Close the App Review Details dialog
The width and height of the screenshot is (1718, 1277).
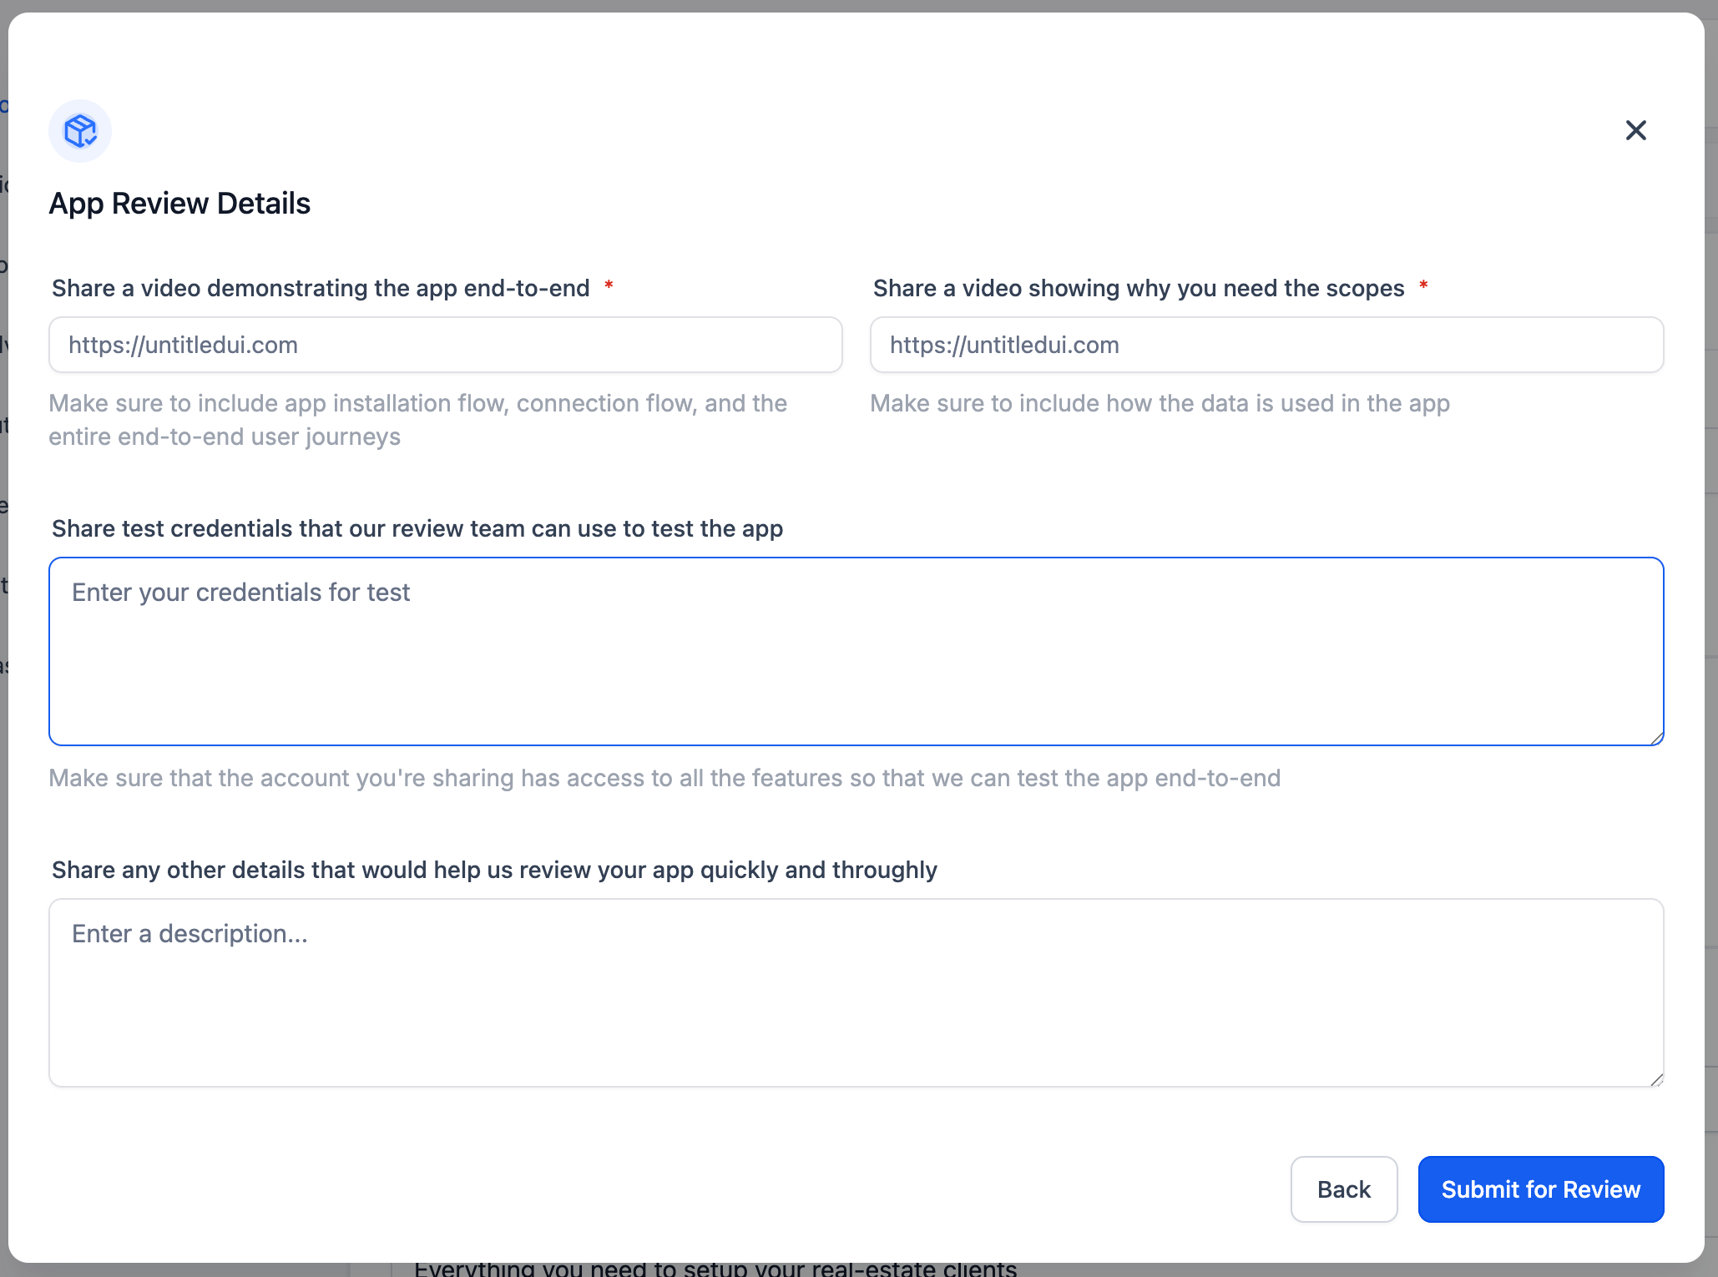(1635, 130)
